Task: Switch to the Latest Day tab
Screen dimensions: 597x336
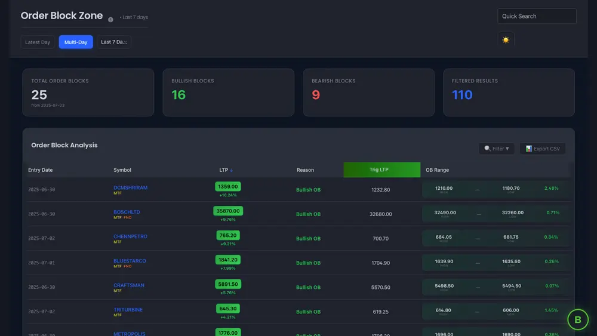Action: 37,42
